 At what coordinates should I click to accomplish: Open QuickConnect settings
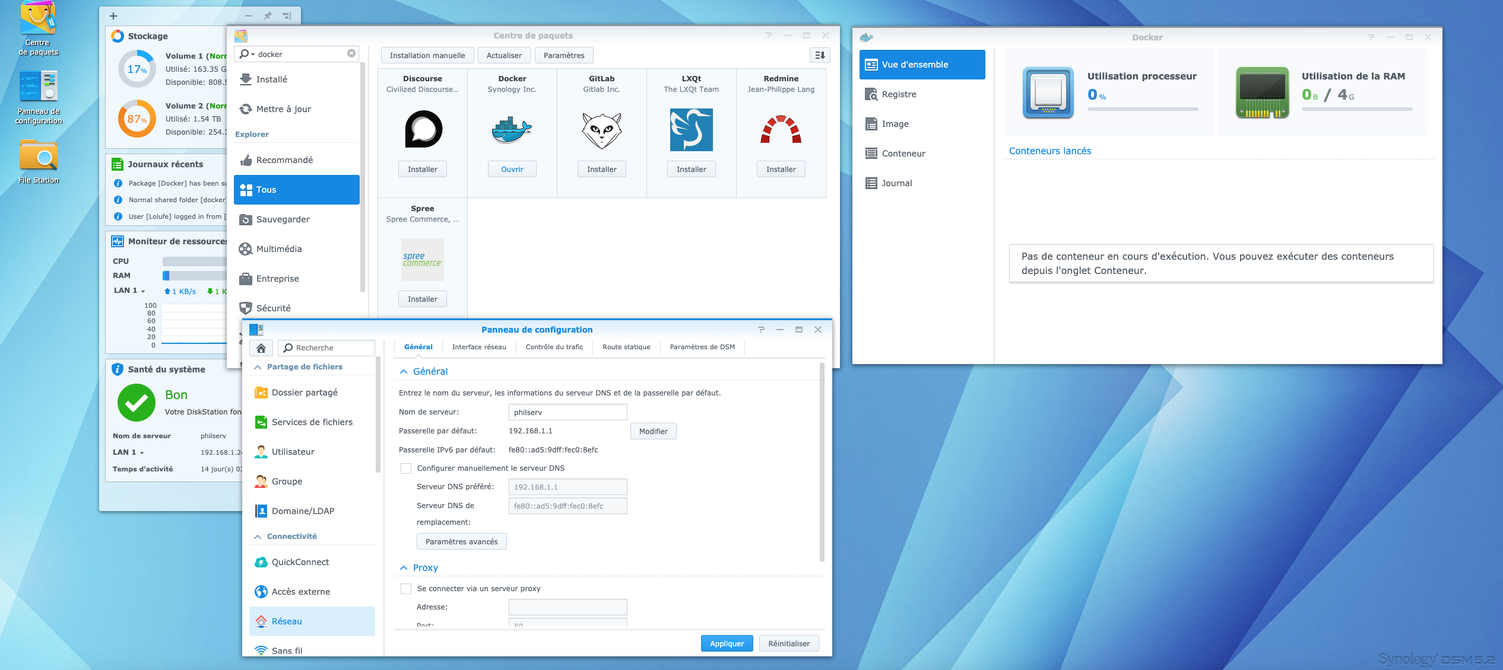[300, 562]
